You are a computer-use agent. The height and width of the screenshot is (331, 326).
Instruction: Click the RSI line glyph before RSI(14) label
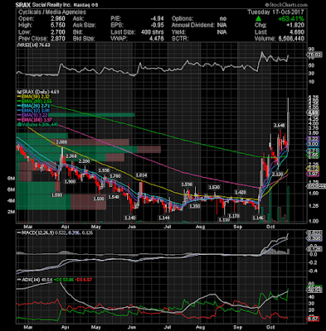click(x=18, y=46)
